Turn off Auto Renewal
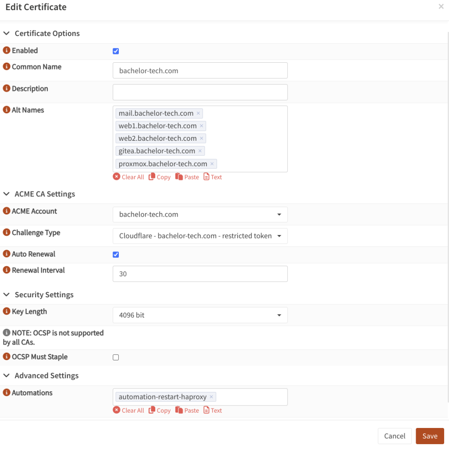This screenshot has height=449, width=449. (x=115, y=255)
